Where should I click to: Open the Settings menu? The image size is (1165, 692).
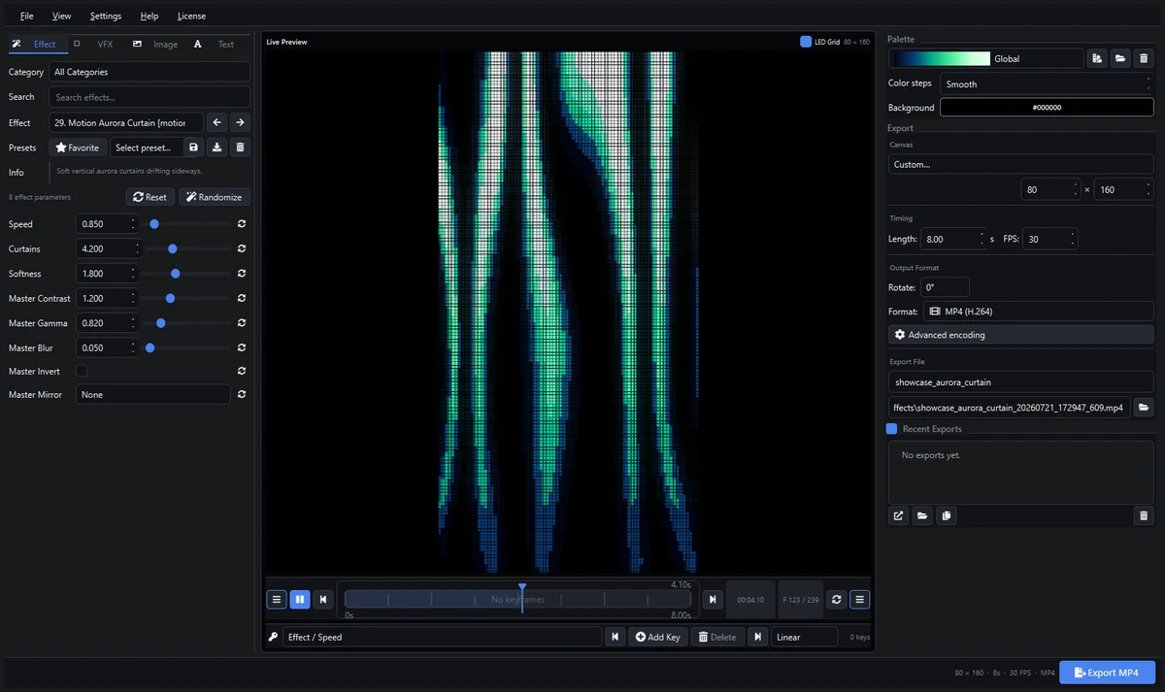(x=106, y=16)
